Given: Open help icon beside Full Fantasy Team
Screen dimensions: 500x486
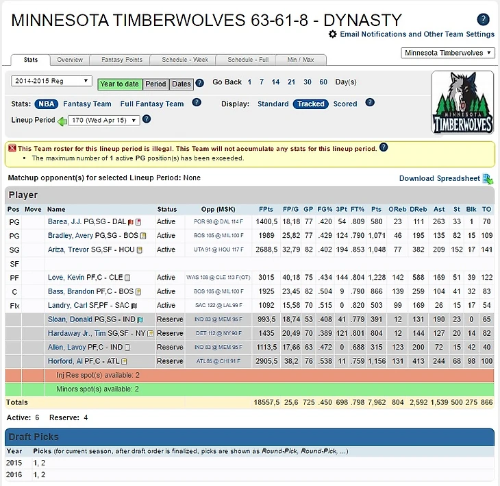Looking at the screenshot, I should [x=197, y=102].
